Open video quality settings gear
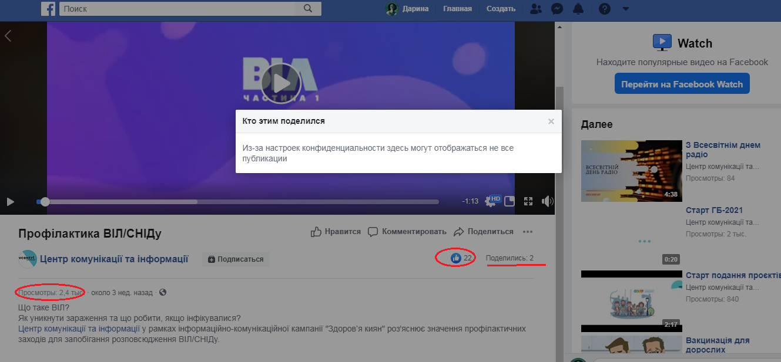Screen dimensions: 781x362 pos(490,201)
